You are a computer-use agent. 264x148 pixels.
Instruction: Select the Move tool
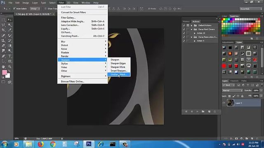click(x=9, y=20)
